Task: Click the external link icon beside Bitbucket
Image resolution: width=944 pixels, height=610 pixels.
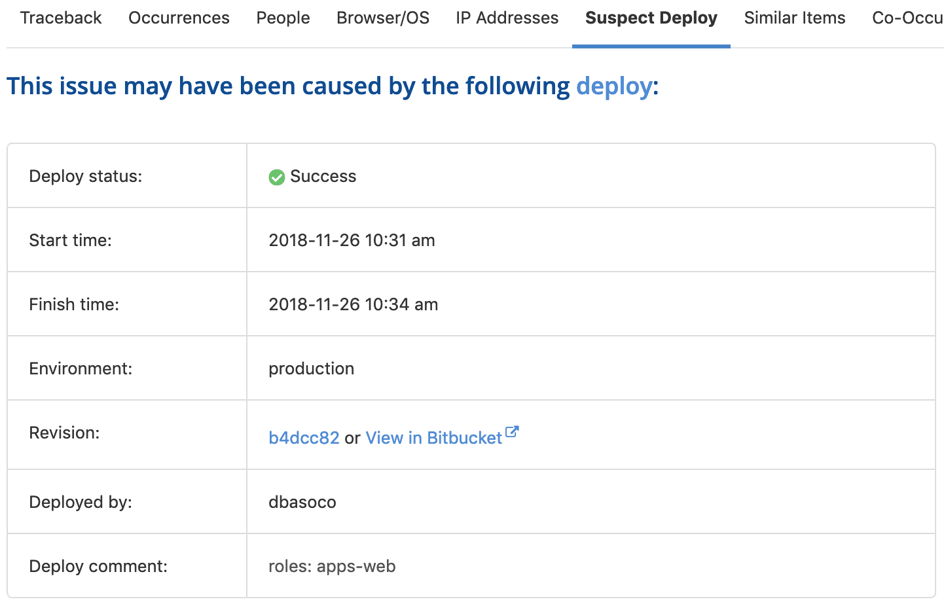Action: click(513, 432)
